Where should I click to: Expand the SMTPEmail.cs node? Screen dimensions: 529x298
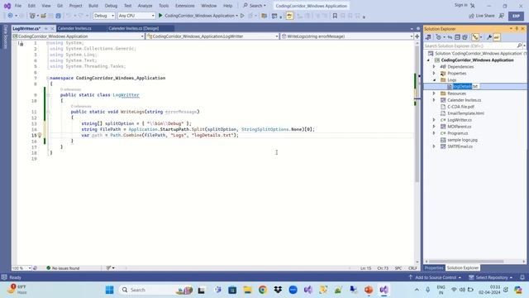(x=434, y=147)
